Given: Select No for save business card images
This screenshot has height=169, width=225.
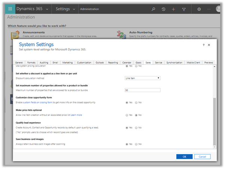Looking at the screenshot, I should 136,144.
